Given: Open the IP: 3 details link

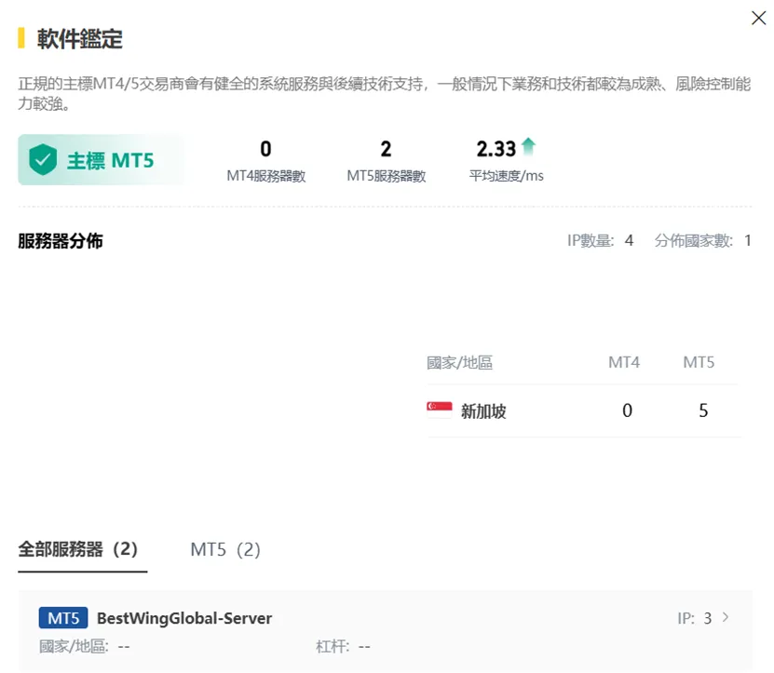Looking at the screenshot, I should click(x=695, y=618).
